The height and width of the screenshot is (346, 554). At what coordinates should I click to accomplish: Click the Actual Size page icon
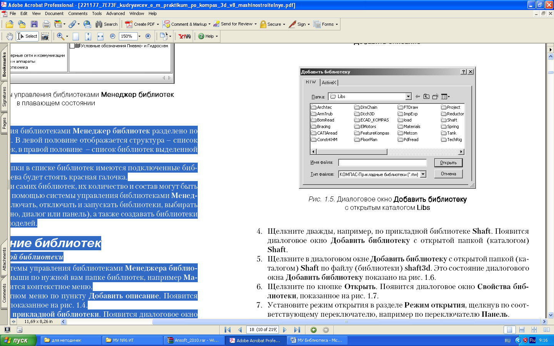[x=76, y=36]
